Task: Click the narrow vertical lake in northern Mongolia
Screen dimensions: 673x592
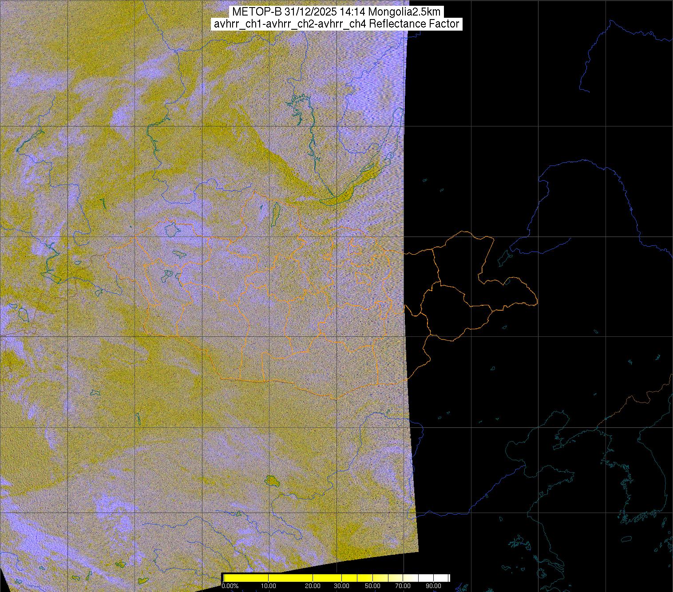Action: [276, 214]
